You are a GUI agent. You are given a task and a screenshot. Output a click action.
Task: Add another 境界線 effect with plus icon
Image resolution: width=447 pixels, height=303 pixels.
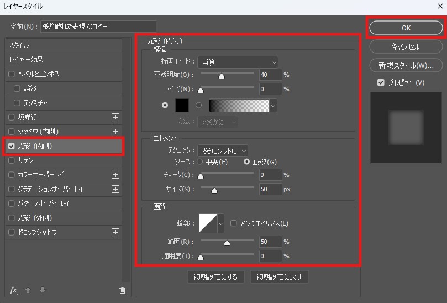click(115, 117)
